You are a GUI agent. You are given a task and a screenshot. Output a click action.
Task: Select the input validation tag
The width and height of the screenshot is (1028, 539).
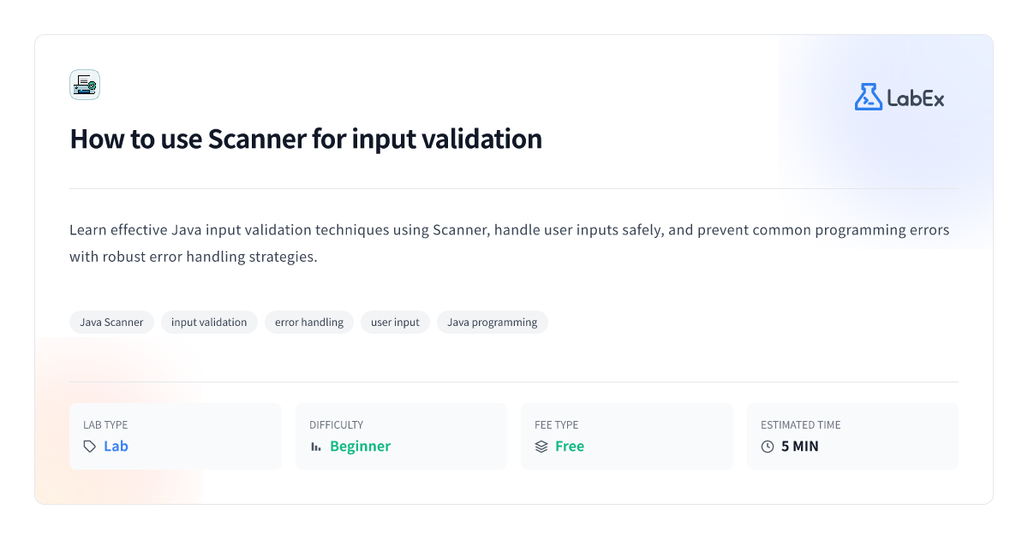[x=209, y=323]
